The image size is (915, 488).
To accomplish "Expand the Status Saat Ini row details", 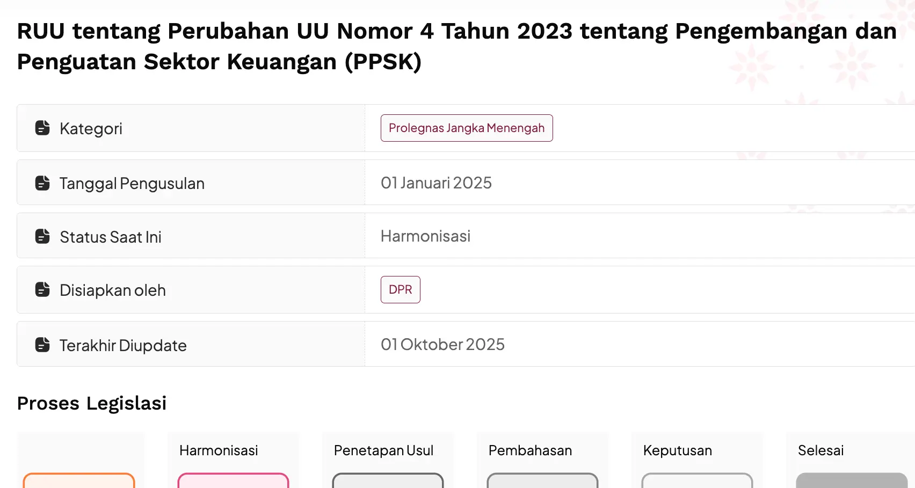I will point(191,236).
